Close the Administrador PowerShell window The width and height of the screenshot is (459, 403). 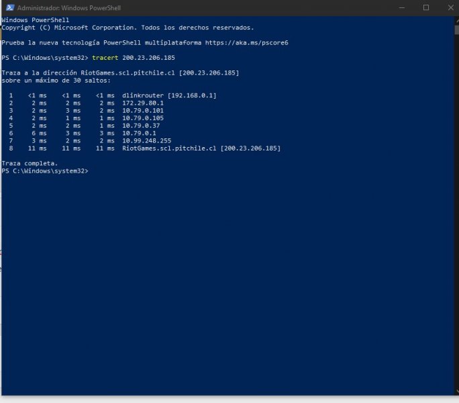pyautogui.click(x=450, y=7)
